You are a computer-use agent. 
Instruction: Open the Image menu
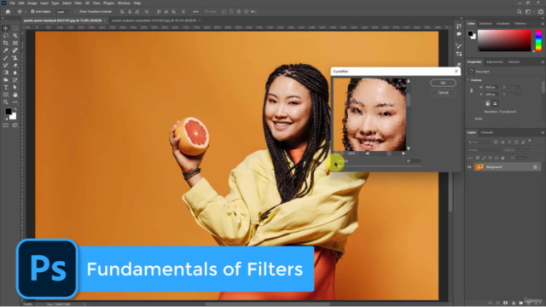coord(32,3)
